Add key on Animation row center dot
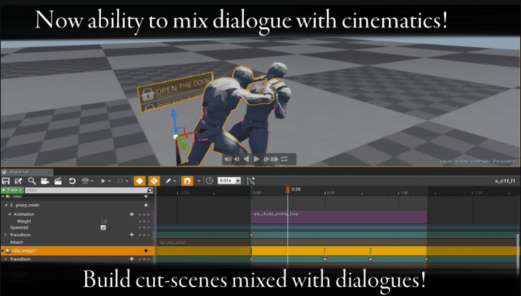Screen dimensions: 521x296 click(144, 214)
